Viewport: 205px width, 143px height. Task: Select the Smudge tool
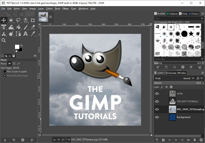[x=11, y=34]
